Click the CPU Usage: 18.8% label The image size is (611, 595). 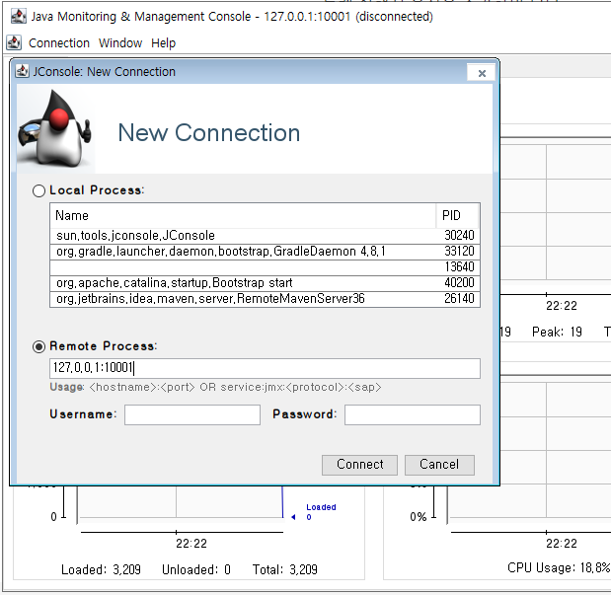559,567
